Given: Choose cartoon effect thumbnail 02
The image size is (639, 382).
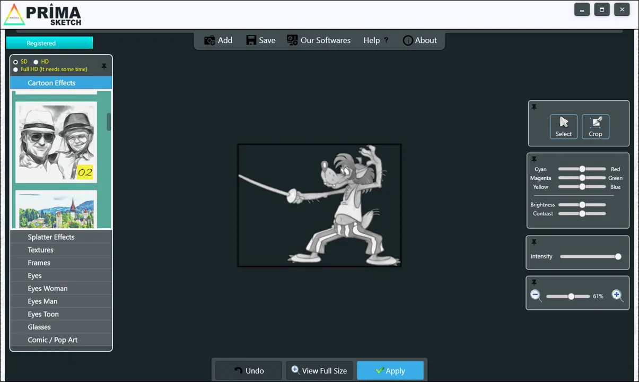Looking at the screenshot, I should pyautogui.click(x=56, y=142).
